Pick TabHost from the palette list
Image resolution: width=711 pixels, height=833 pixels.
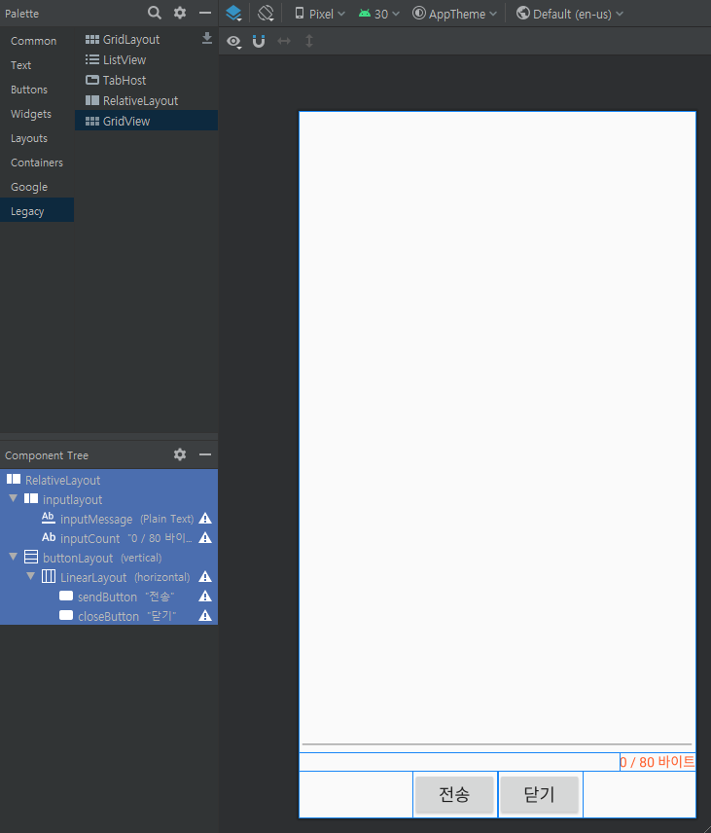click(146, 80)
